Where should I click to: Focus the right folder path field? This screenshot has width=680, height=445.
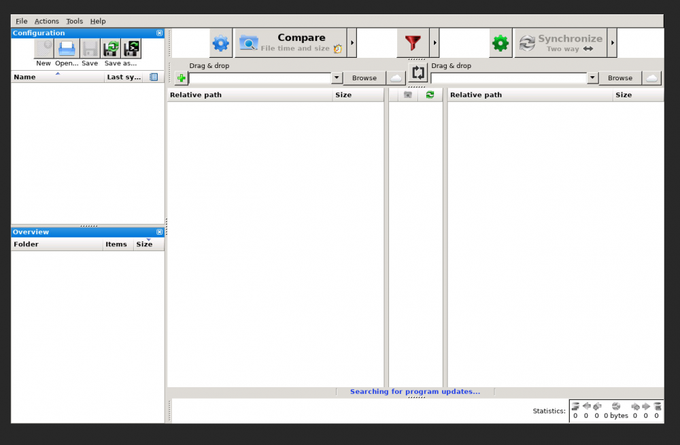(509, 78)
